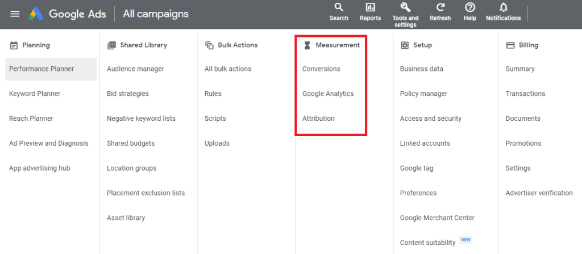Click the Planning calendar icon
This screenshot has height=254, width=582.
(14, 45)
